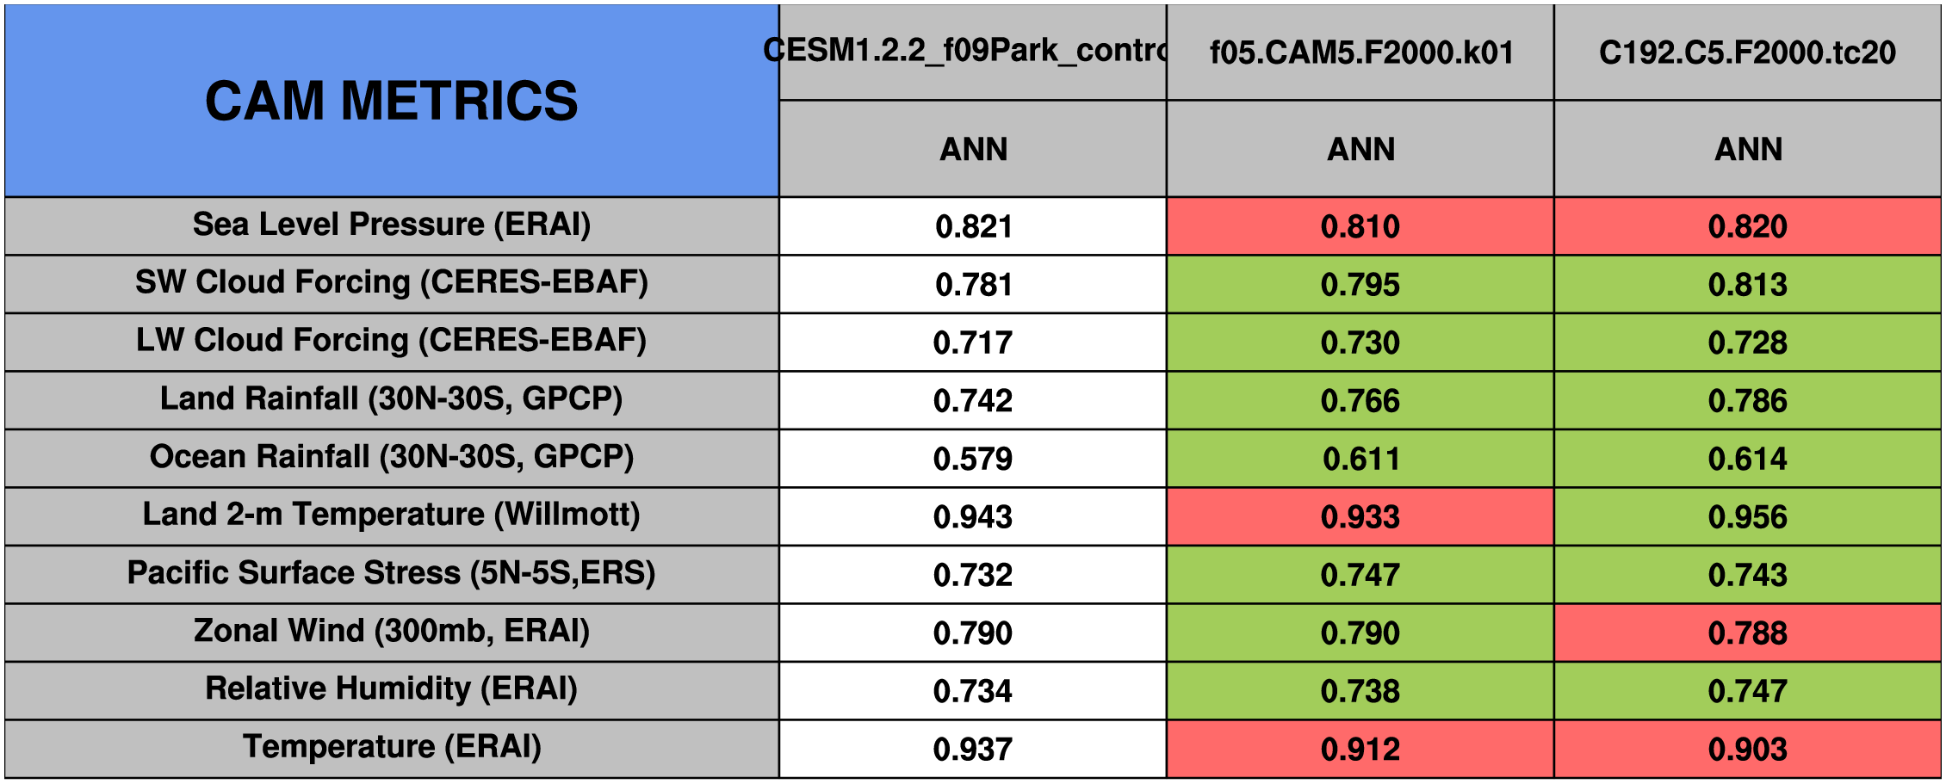Click the CAM METRICS title cell
Viewport: 1946px width, 784px height.
point(391,101)
